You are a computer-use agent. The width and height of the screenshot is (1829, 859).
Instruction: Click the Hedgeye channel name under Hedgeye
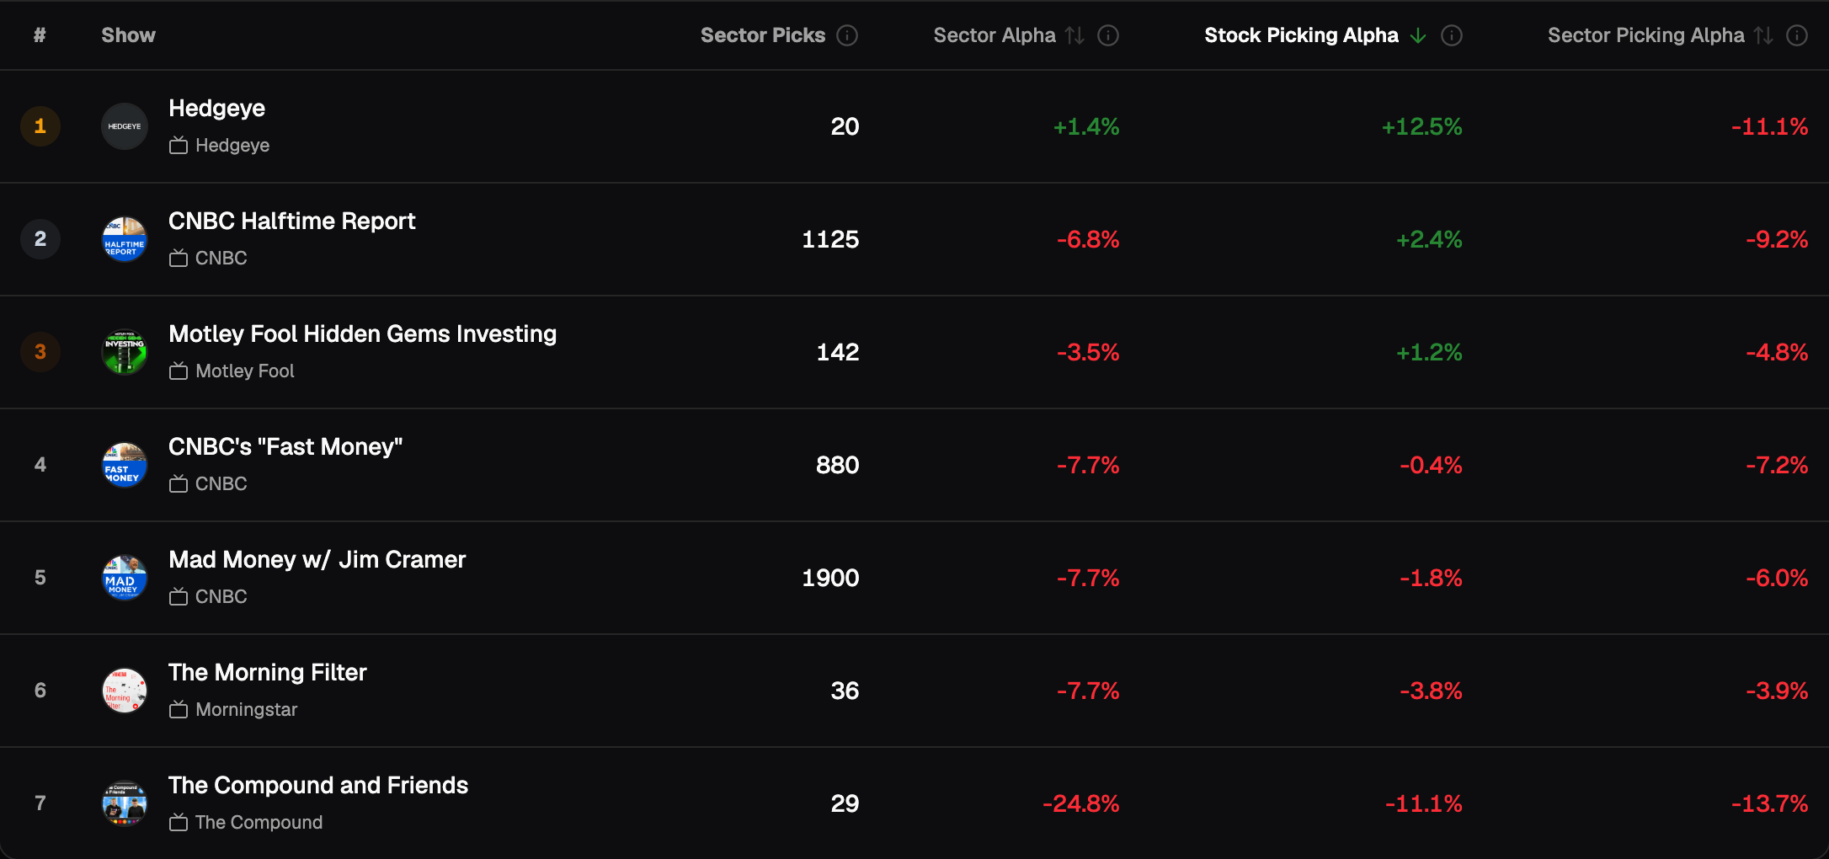pos(232,146)
